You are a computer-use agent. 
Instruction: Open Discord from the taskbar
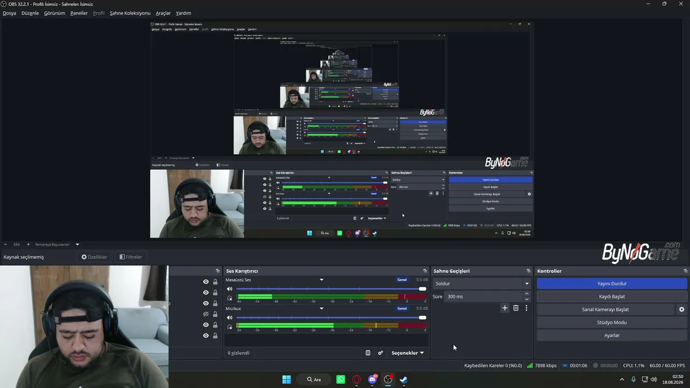(372, 379)
